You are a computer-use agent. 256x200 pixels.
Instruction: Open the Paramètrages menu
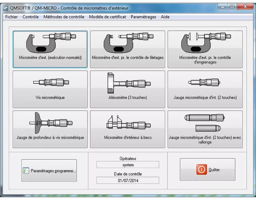[143, 17]
